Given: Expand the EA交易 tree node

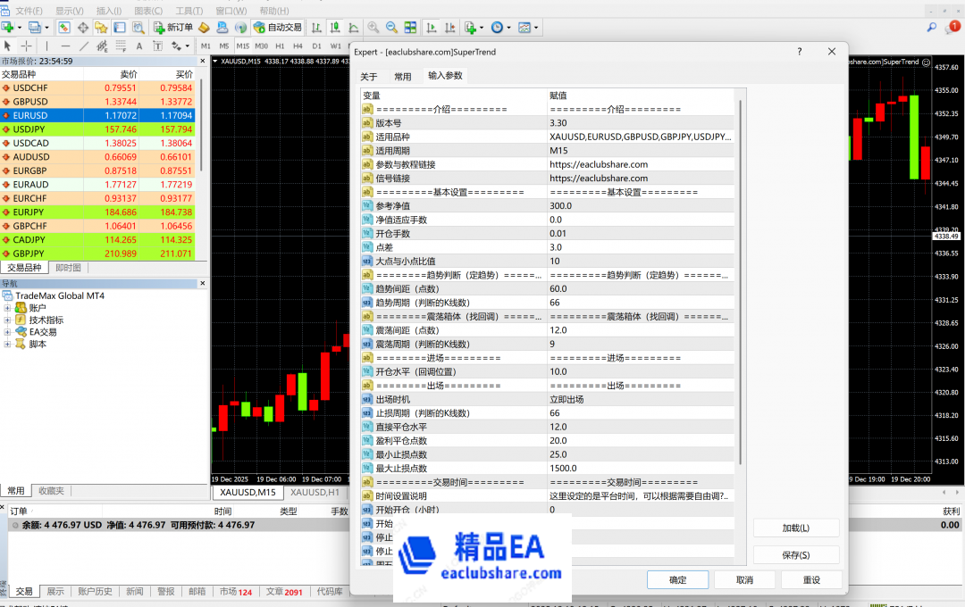Looking at the screenshot, I should (x=8, y=332).
